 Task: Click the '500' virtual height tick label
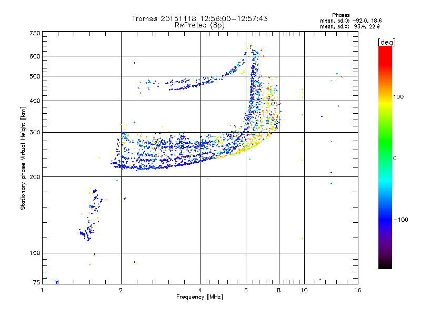35,76
